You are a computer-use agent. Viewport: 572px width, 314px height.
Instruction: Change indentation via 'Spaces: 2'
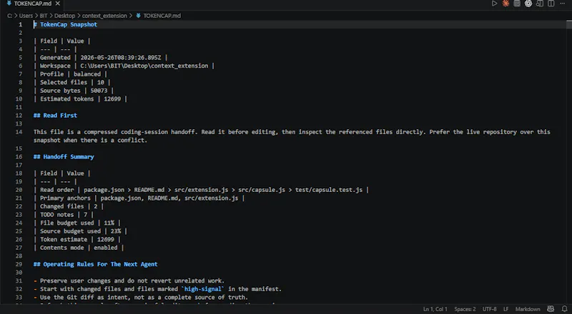(x=465, y=309)
